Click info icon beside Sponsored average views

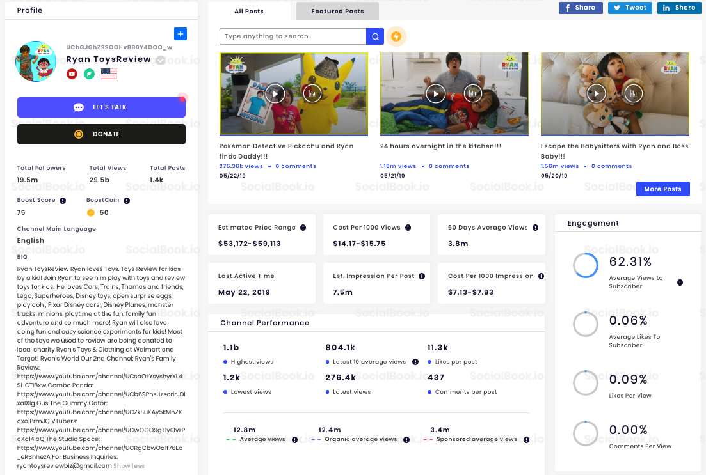pyautogui.click(x=526, y=439)
